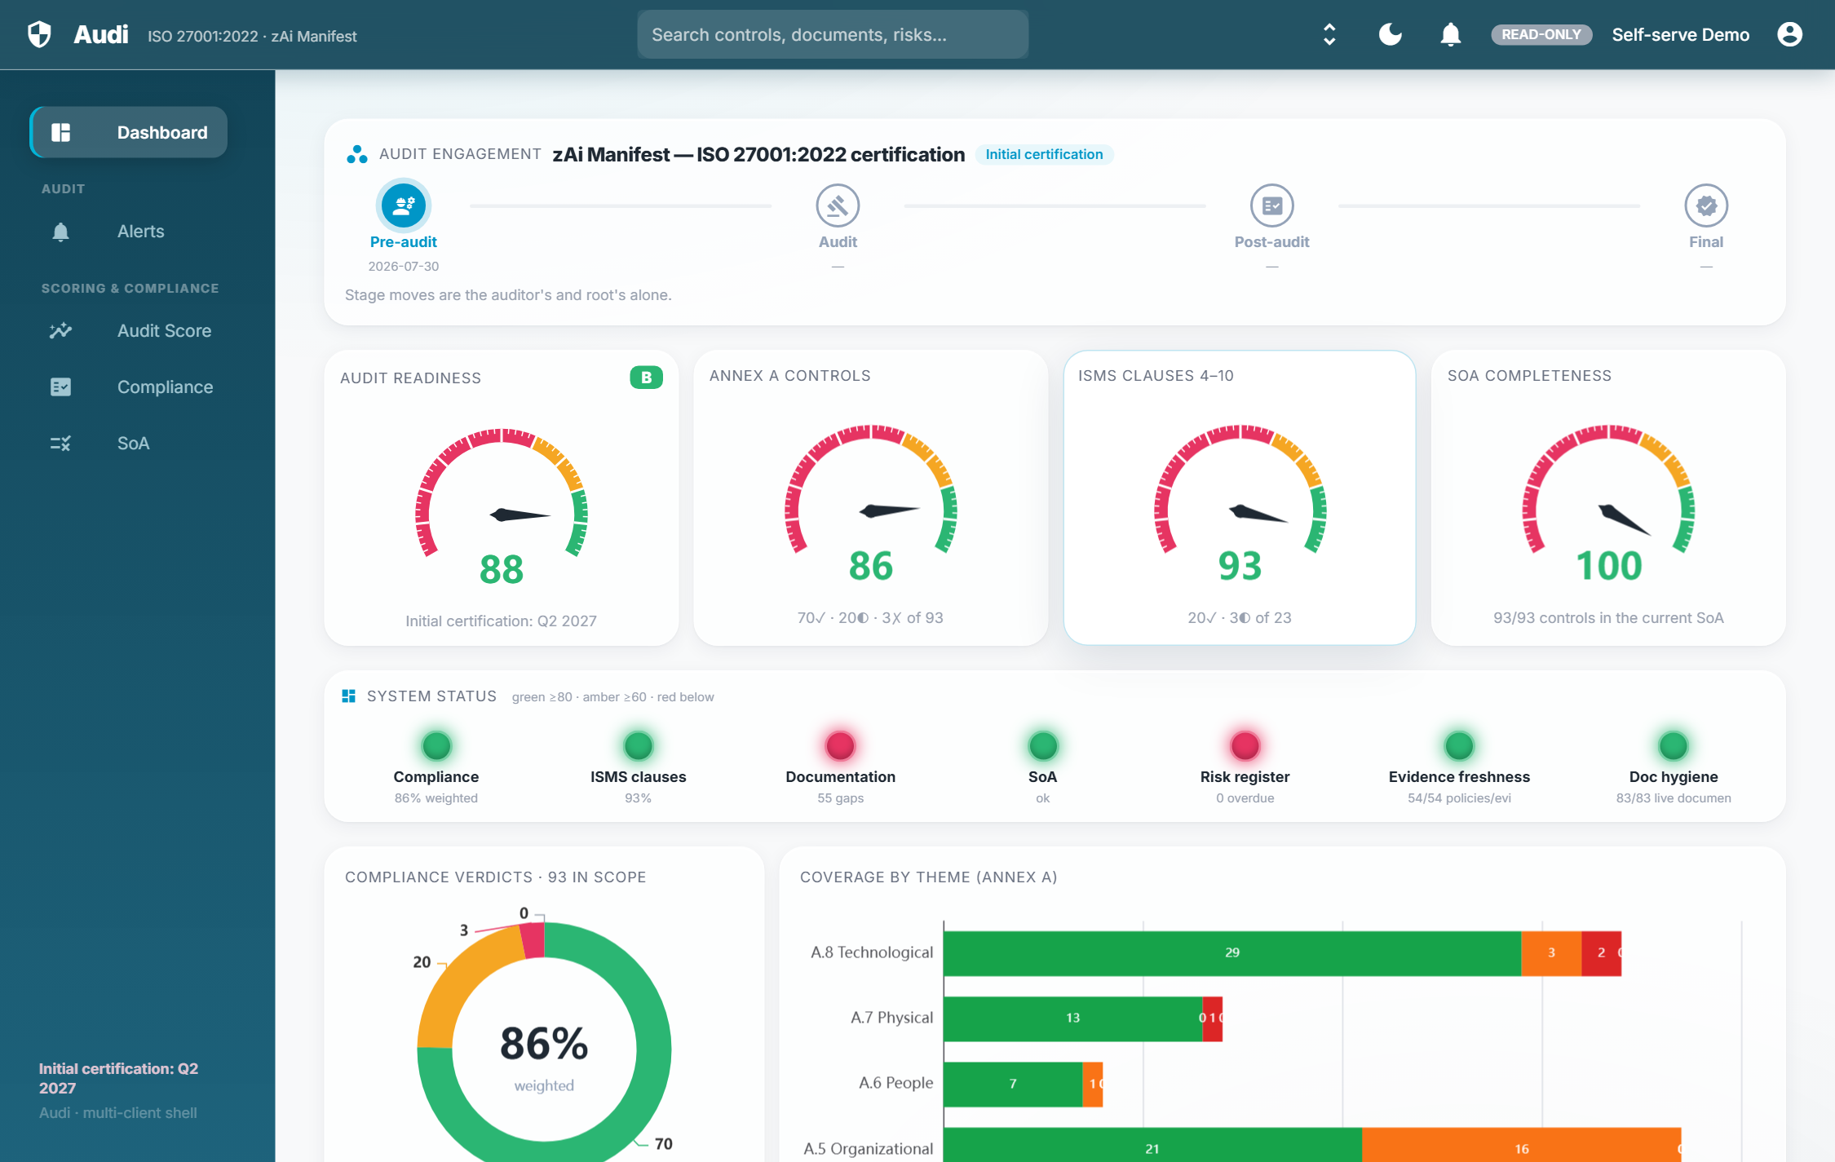1835x1162 pixels.
Task: Click the SoA rule-list icon
Action: point(60,443)
